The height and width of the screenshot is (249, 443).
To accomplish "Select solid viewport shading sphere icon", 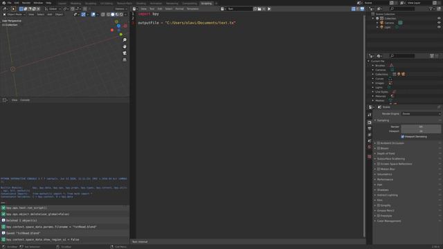I will click(112, 14).
